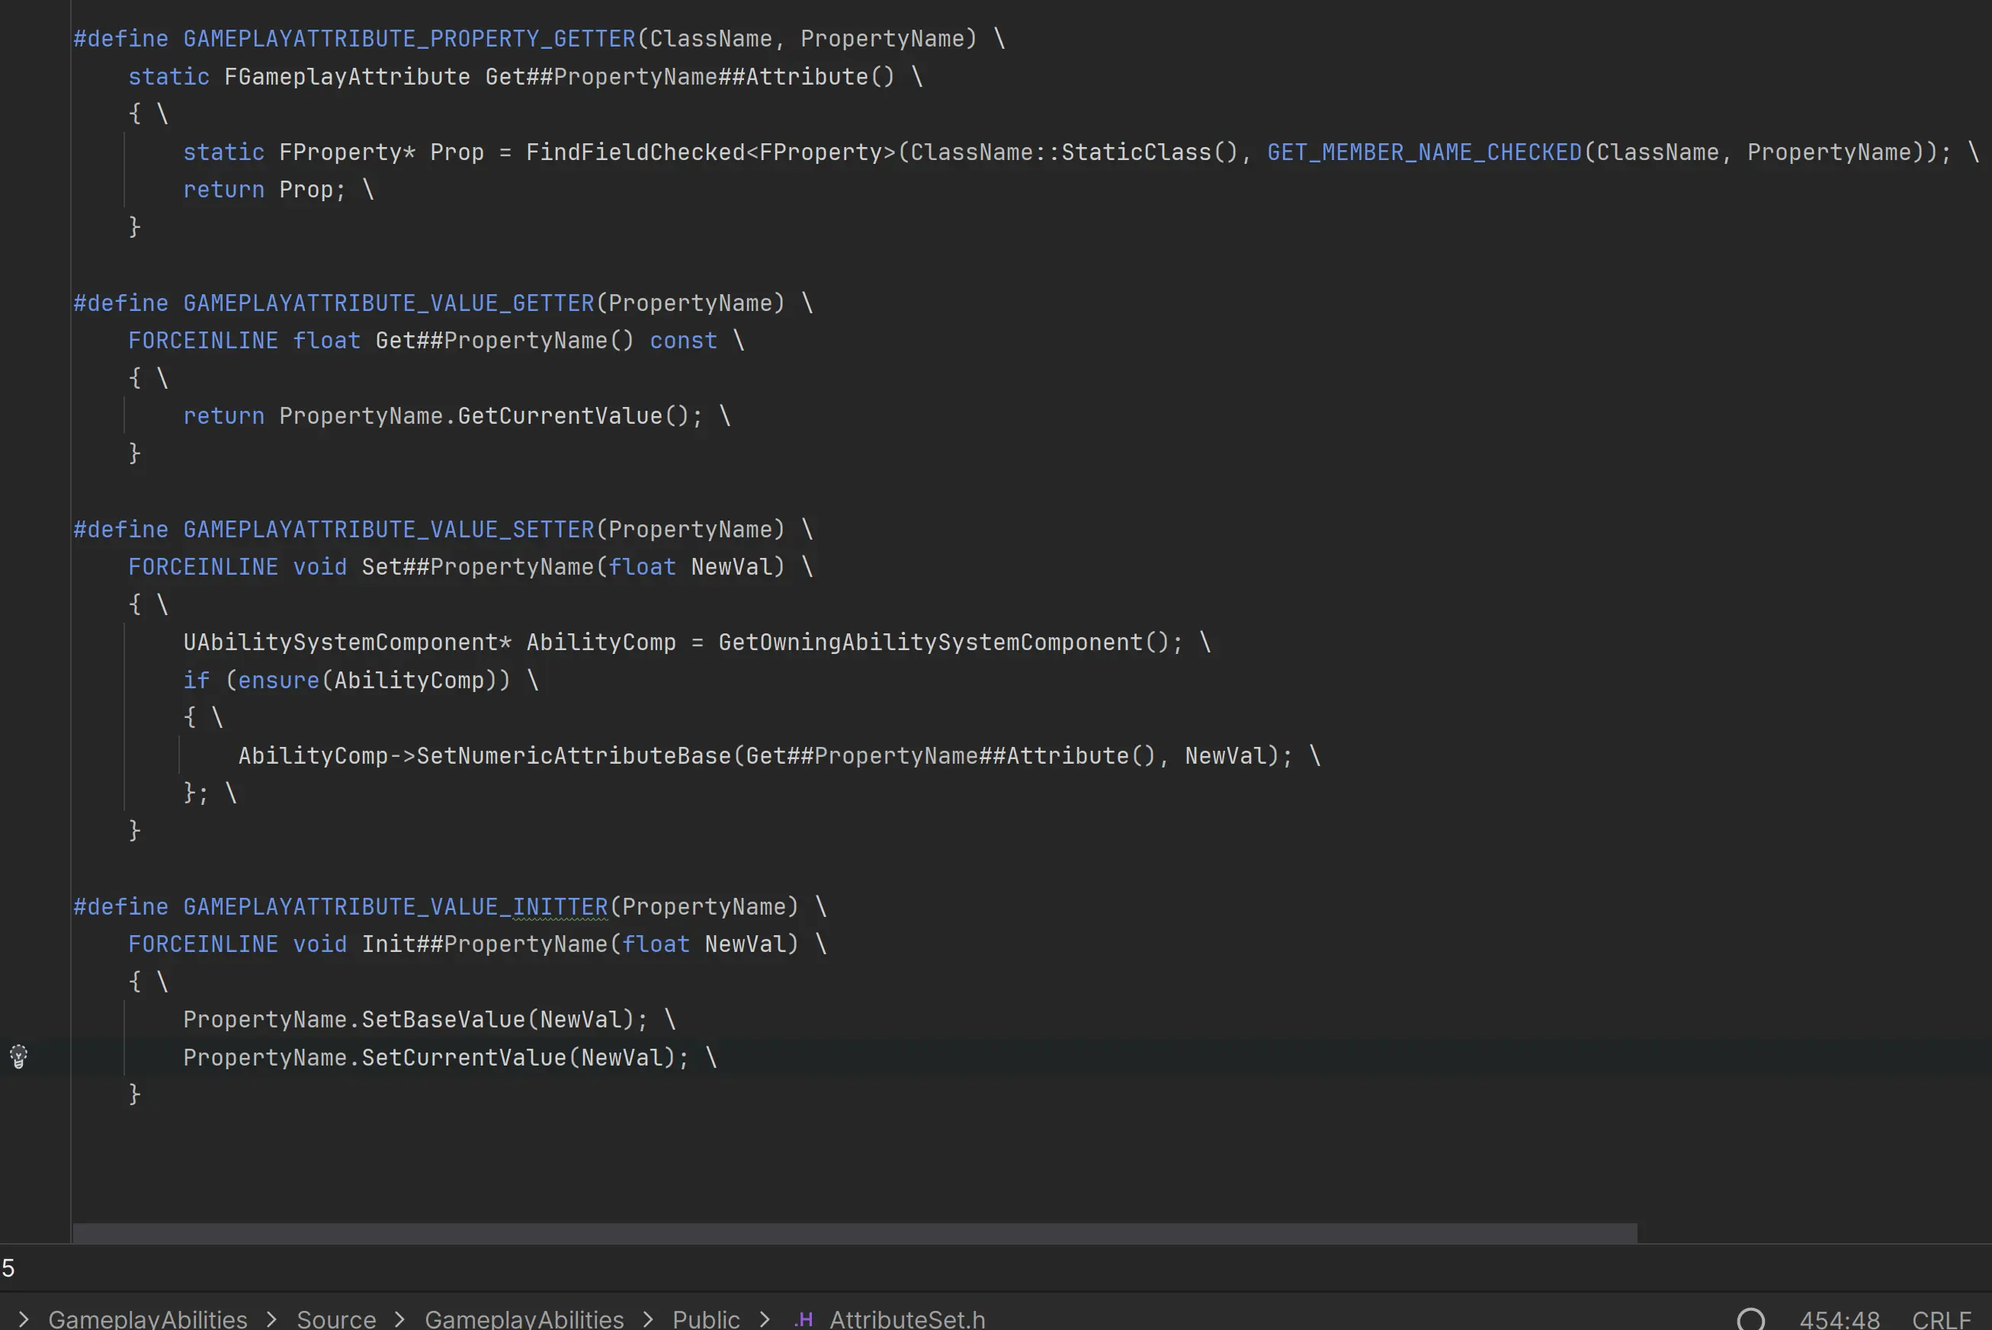Change CRLF line separator setting

tap(1941, 1319)
